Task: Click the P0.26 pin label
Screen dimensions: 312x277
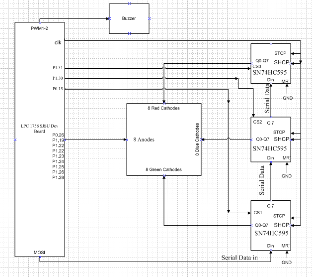Action: (x=58, y=135)
